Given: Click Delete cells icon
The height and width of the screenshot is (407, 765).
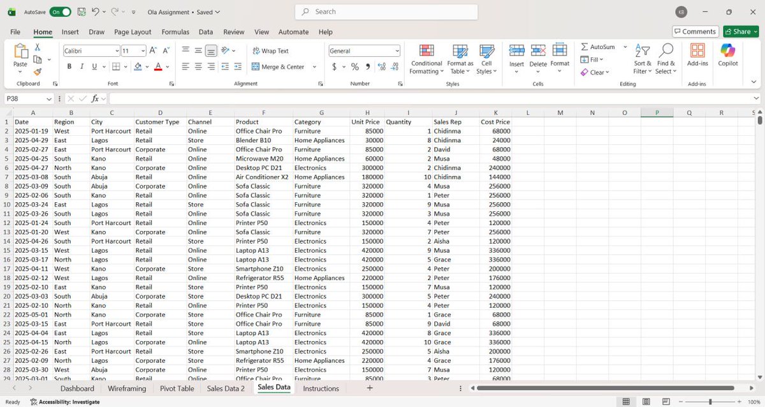Looking at the screenshot, I should pyautogui.click(x=538, y=50).
